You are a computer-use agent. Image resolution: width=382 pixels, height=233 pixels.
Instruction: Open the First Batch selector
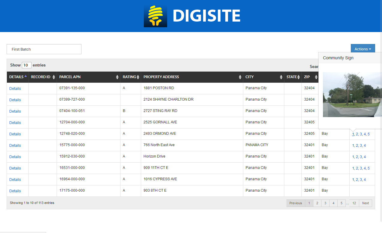coord(44,49)
